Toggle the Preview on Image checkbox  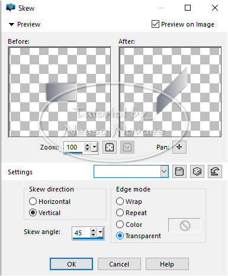(155, 24)
